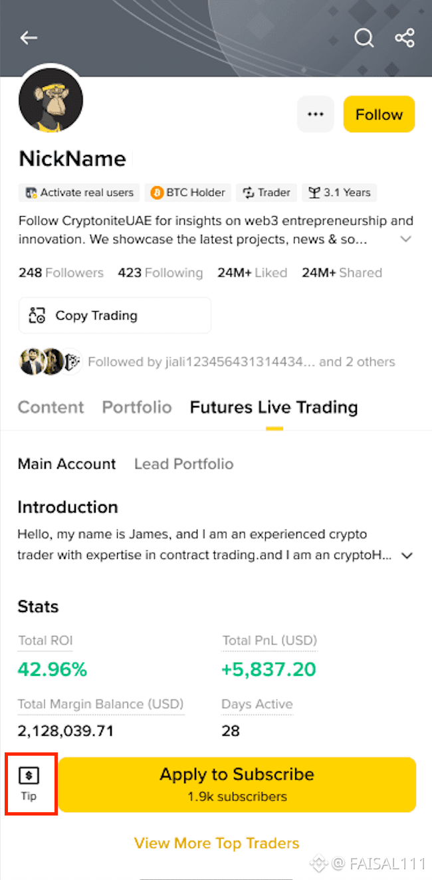Tap the 3.1 Years badge
Image resolution: width=432 pixels, height=880 pixels.
(x=340, y=193)
